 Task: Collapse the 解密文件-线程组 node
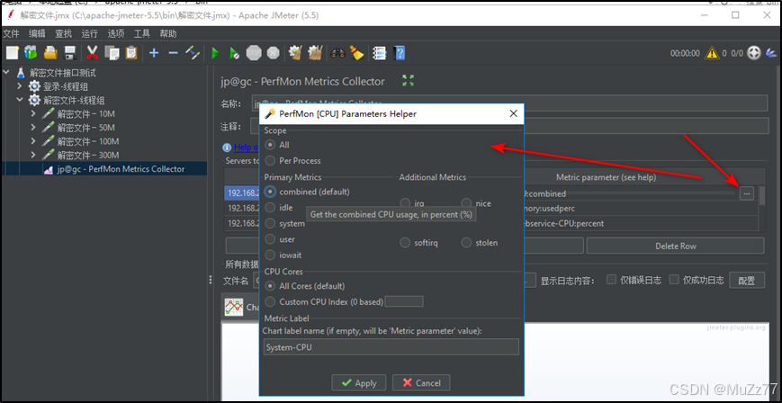[20, 100]
